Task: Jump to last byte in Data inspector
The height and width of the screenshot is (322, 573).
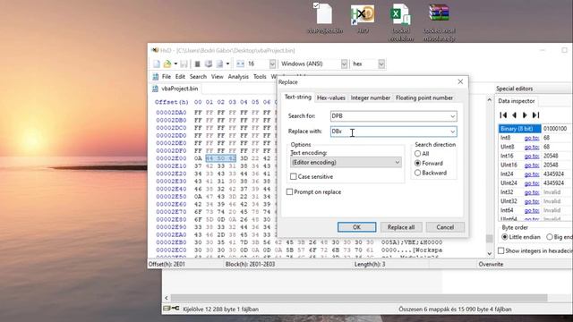Action: pyautogui.click(x=535, y=115)
